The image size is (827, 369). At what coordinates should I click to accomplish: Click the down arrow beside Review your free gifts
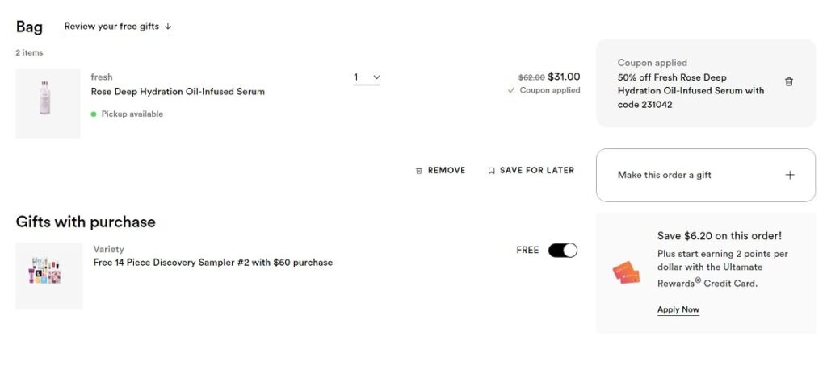[x=168, y=27]
